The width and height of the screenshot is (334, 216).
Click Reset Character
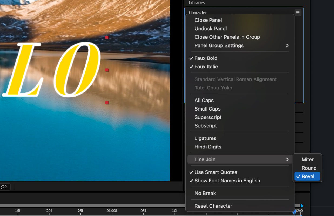coord(213,206)
